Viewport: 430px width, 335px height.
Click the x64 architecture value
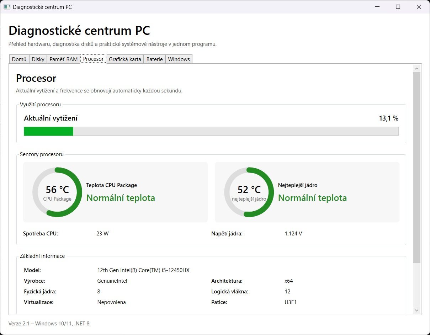pos(289,281)
